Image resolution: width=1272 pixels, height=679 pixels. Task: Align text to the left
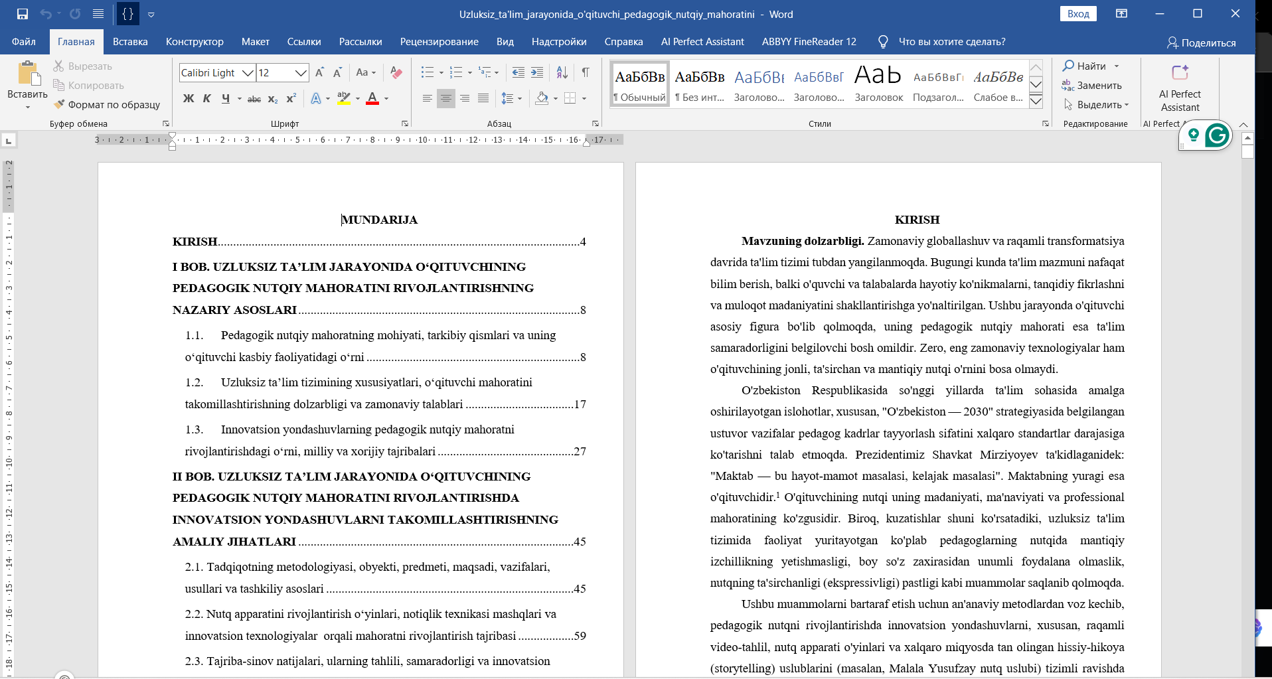pos(428,98)
